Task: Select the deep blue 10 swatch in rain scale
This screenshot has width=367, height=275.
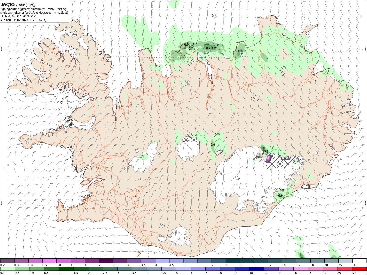Action: point(256,269)
